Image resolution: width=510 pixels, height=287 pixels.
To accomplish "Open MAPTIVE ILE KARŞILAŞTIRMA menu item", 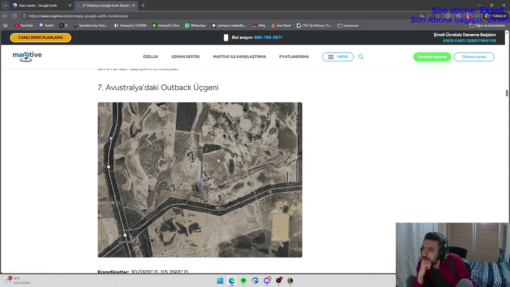I will point(239,57).
